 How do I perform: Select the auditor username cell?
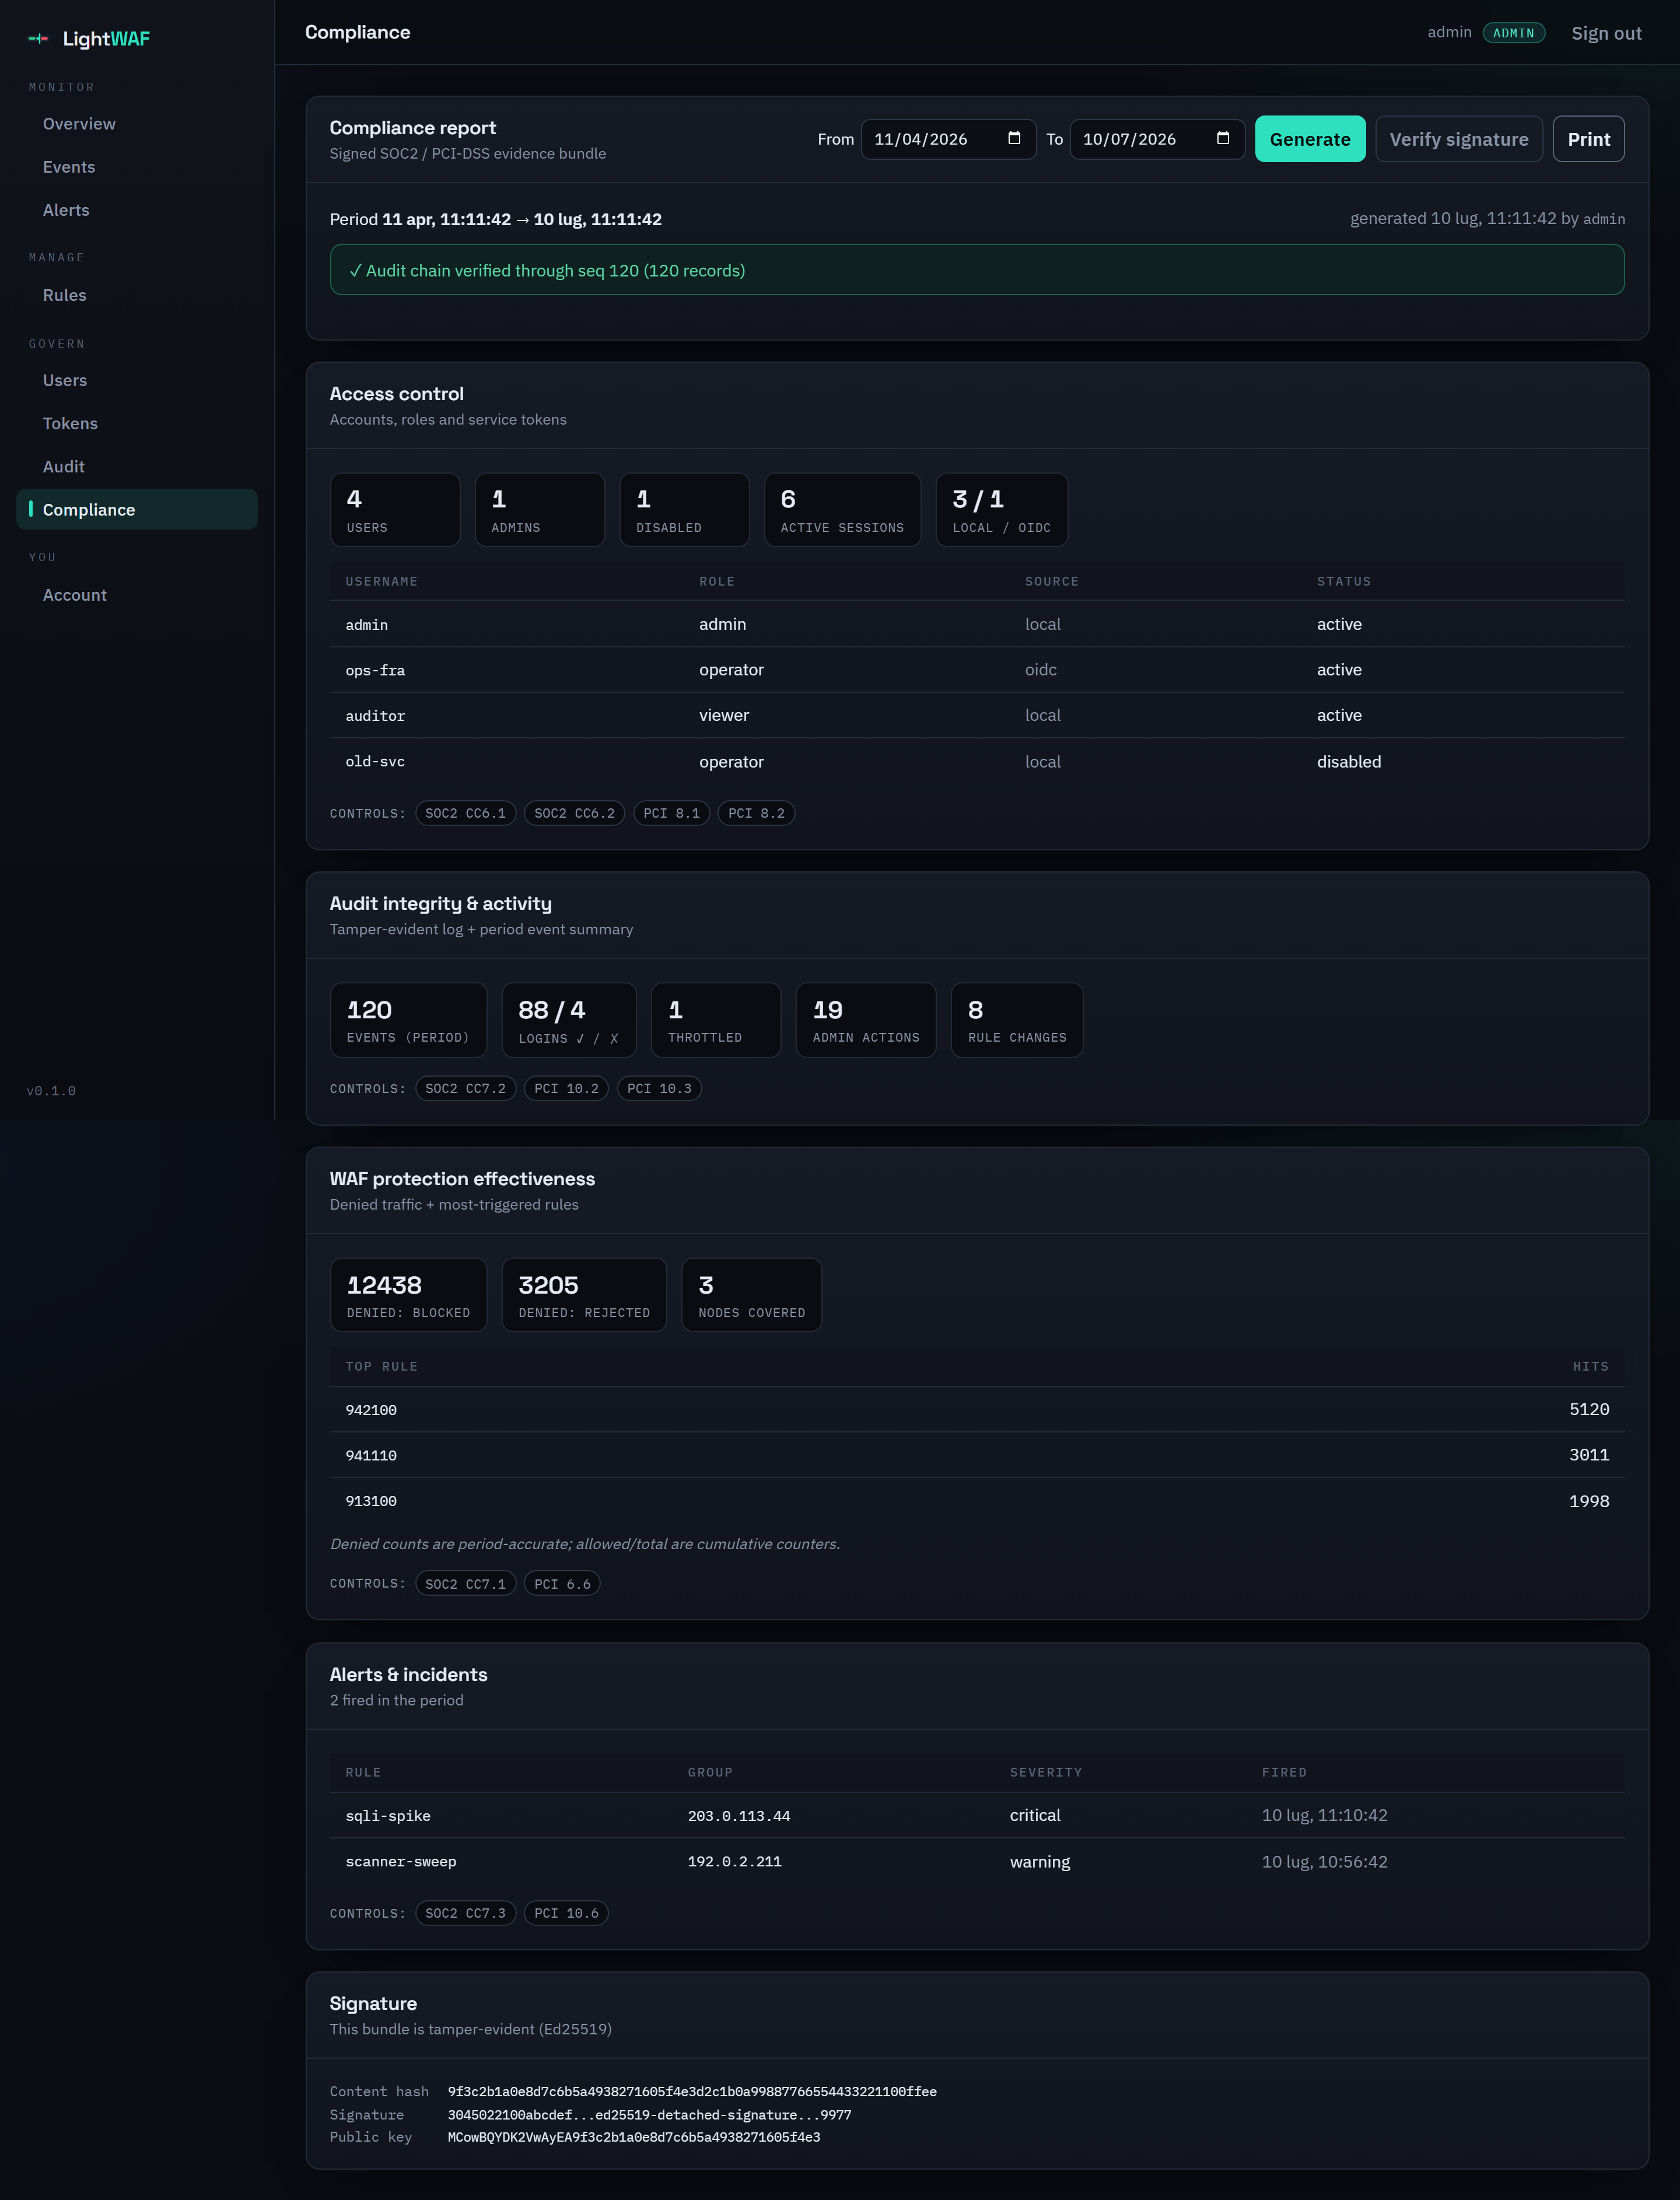tap(375, 716)
